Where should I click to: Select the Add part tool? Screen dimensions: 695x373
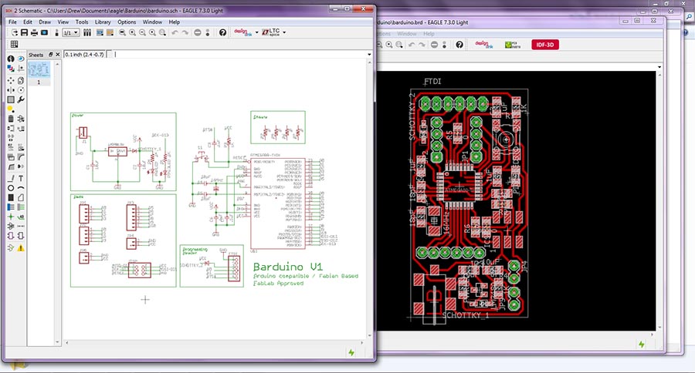[21, 119]
